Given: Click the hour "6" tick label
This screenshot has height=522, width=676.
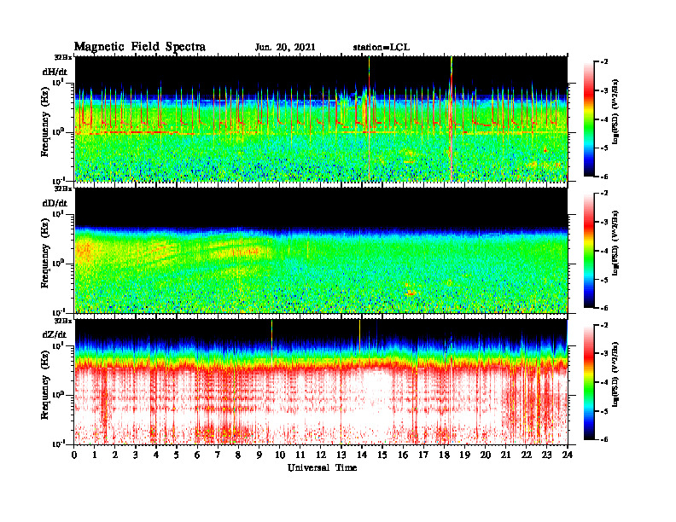Looking at the screenshot, I should pos(197,455).
